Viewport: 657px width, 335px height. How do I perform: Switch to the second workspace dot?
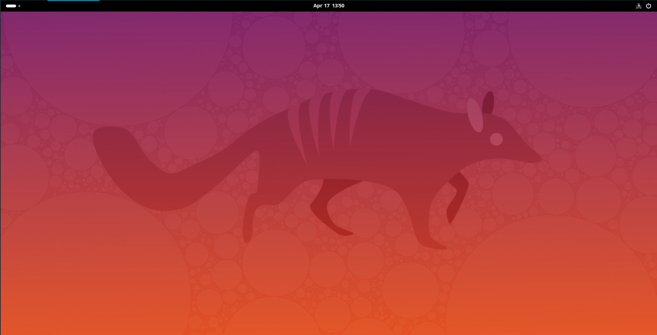[x=19, y=6]
